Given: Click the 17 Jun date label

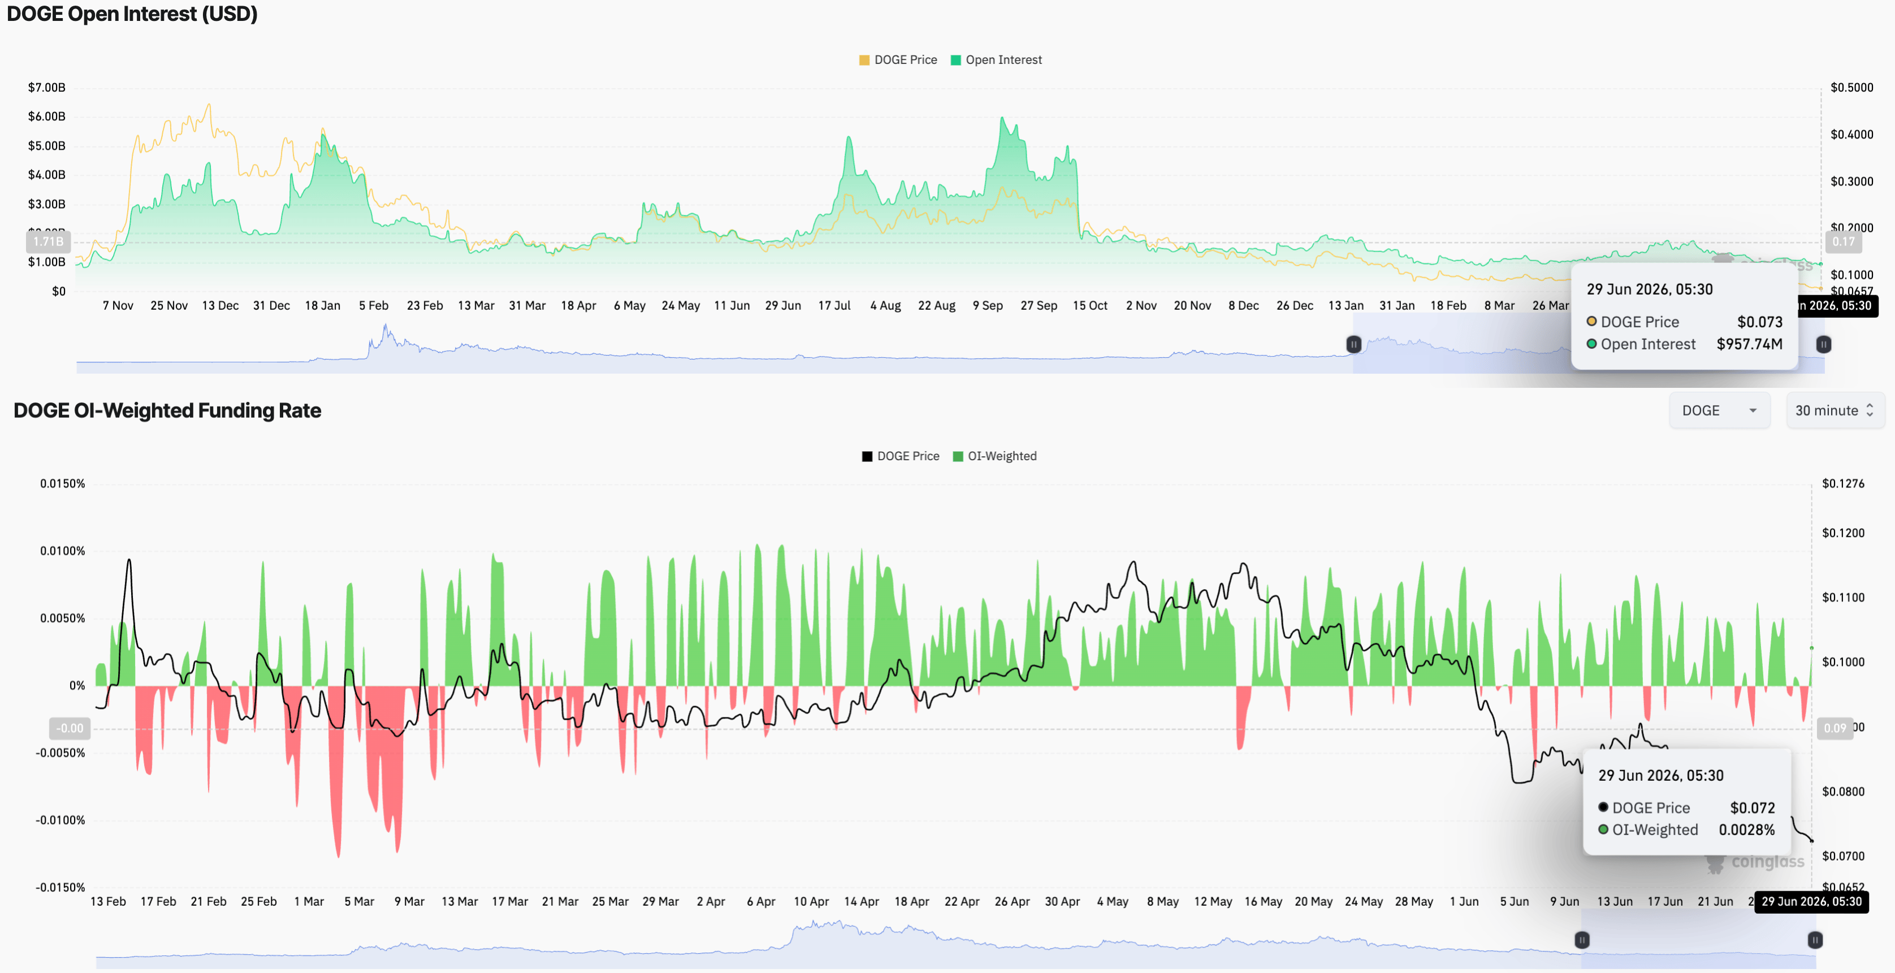Looking at the screenshot, I should pyautogui.click(x=1665, y=902).
